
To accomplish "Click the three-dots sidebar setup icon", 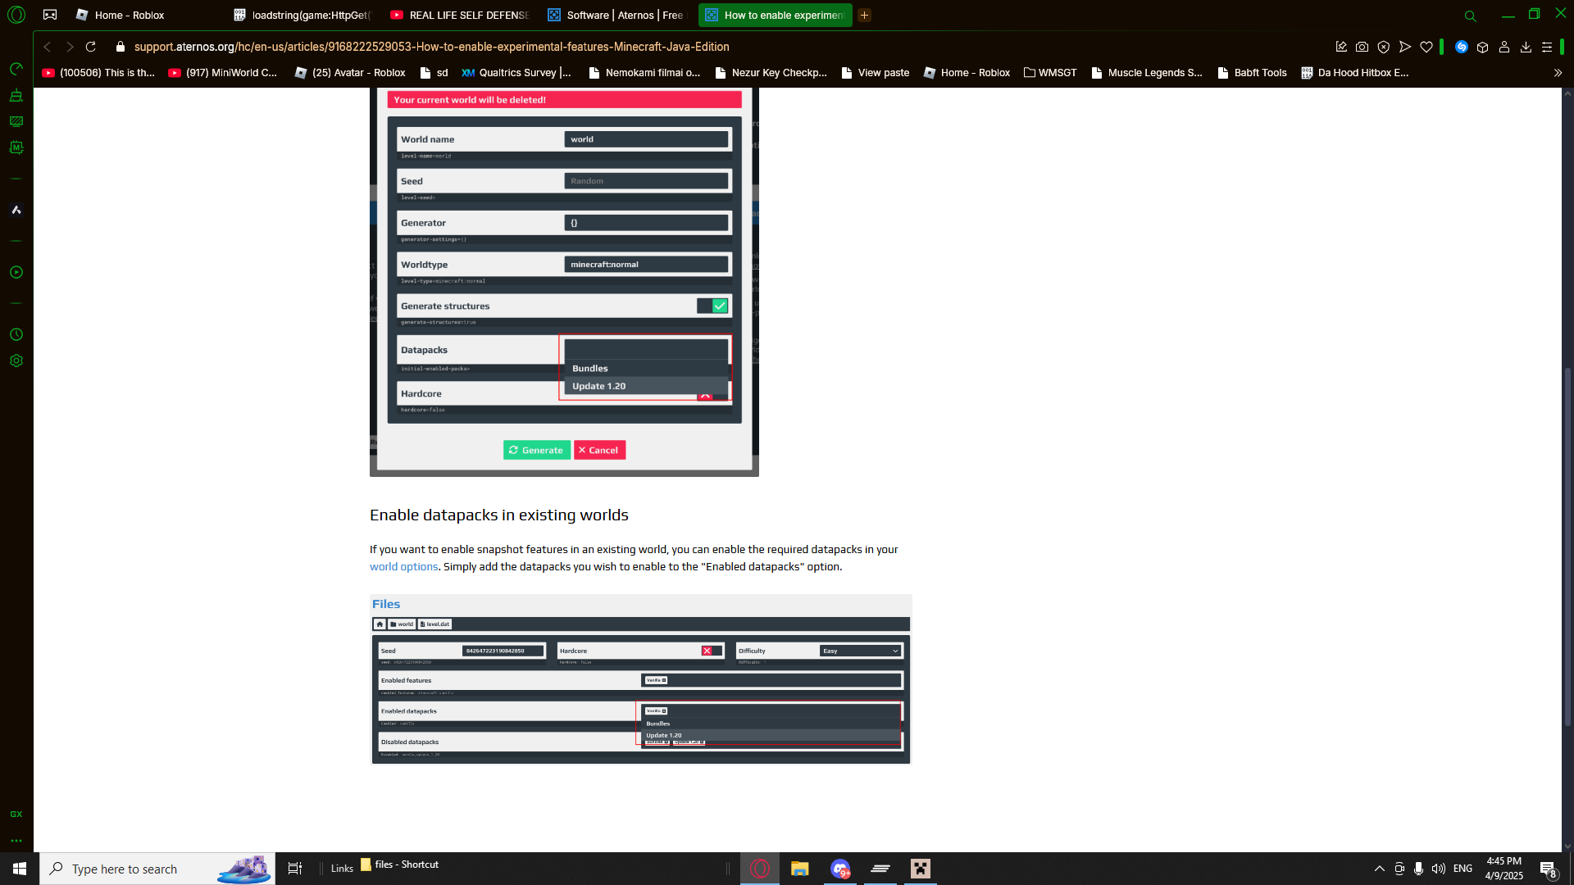I will click(x=16, y=841).
